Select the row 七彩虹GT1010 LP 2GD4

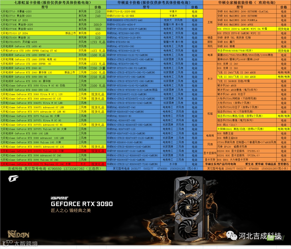(53, 33)
